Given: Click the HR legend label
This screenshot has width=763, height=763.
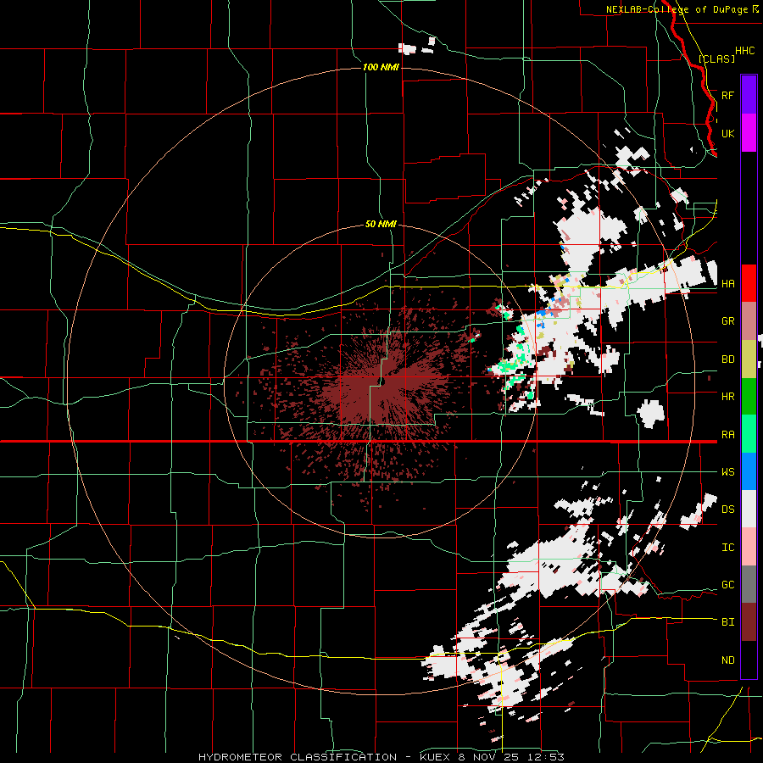Looking at the screenshot, I should click(727, 397).
